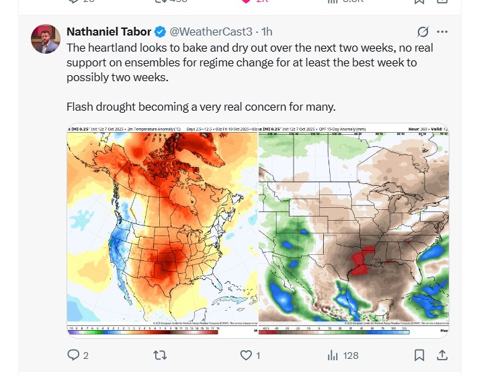
Task: Bookmark Nathaniel Tabor's tweet
Action: pos(419,356)
